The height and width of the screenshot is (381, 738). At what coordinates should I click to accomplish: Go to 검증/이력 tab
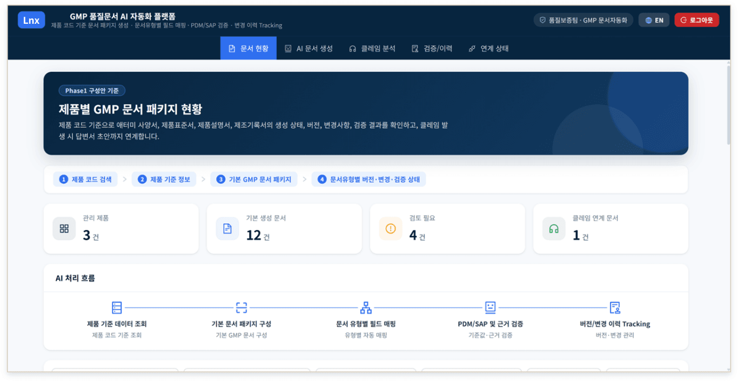click(x=432, y=48)
